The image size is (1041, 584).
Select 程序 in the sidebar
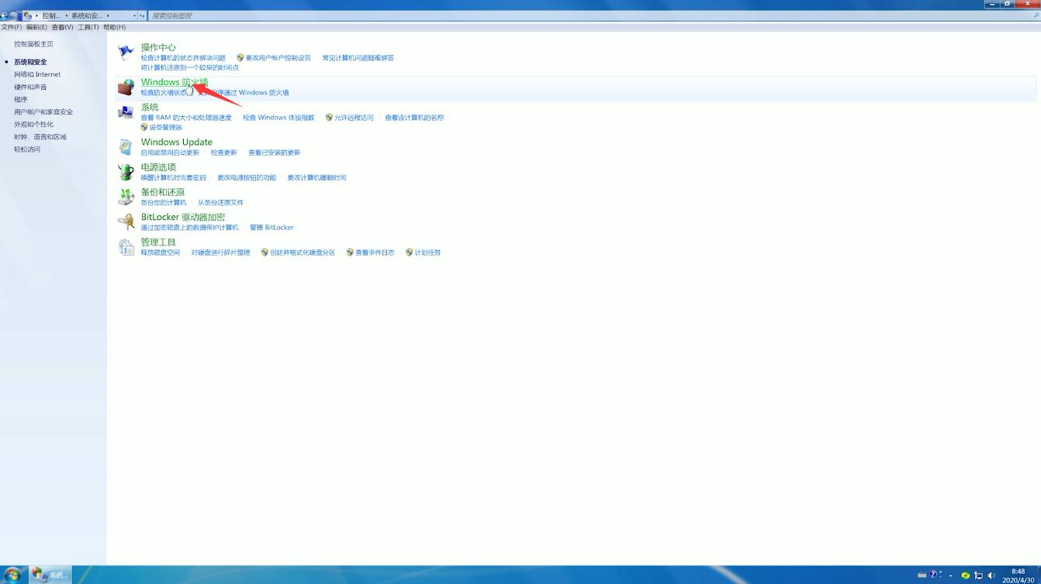(21, 99)
